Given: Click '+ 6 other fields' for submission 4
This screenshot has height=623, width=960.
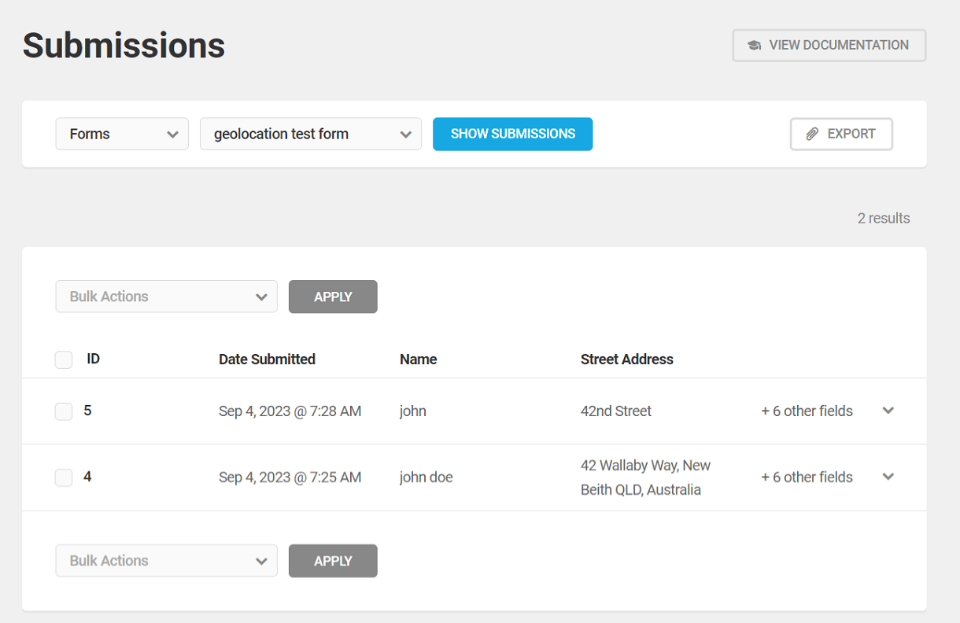Looking at the screenshot, I should 807,477.
